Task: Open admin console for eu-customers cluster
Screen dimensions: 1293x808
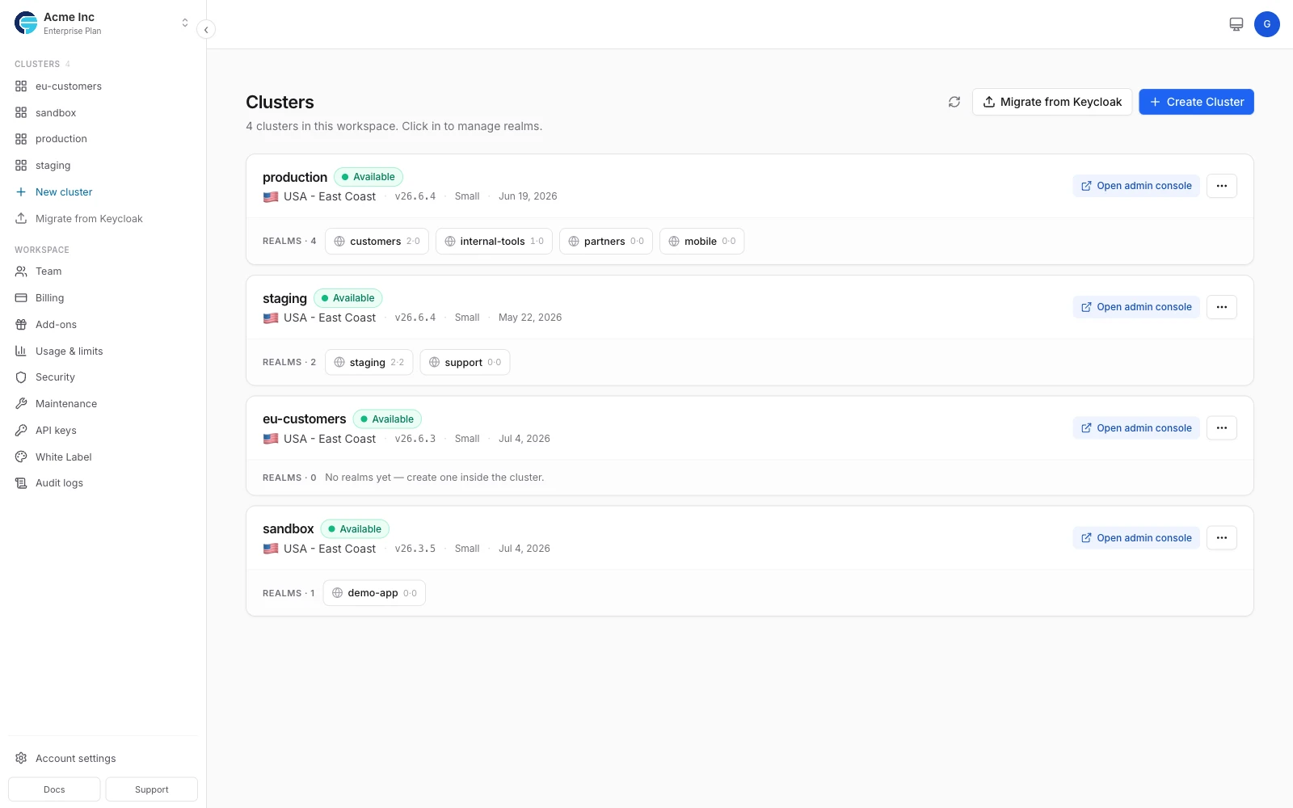Action: pos(1136,428)
